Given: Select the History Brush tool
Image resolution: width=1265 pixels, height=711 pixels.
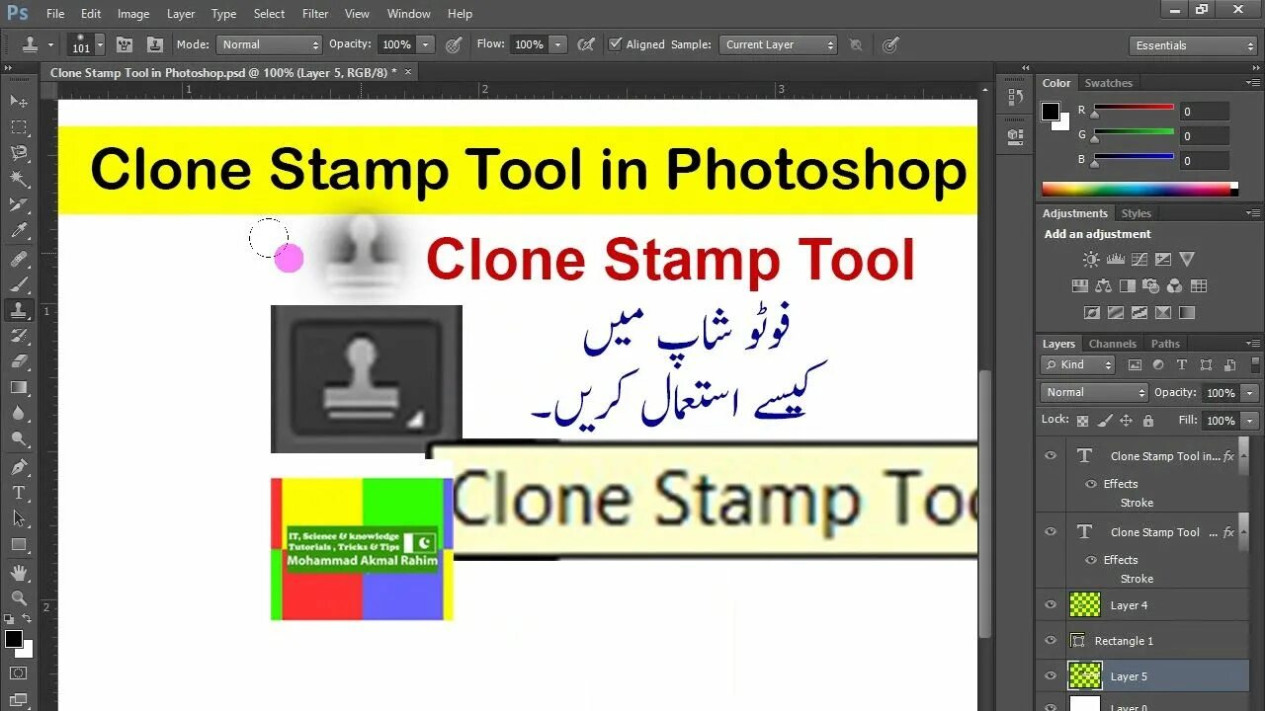Looking at the screenshot, I should (19, 336).
